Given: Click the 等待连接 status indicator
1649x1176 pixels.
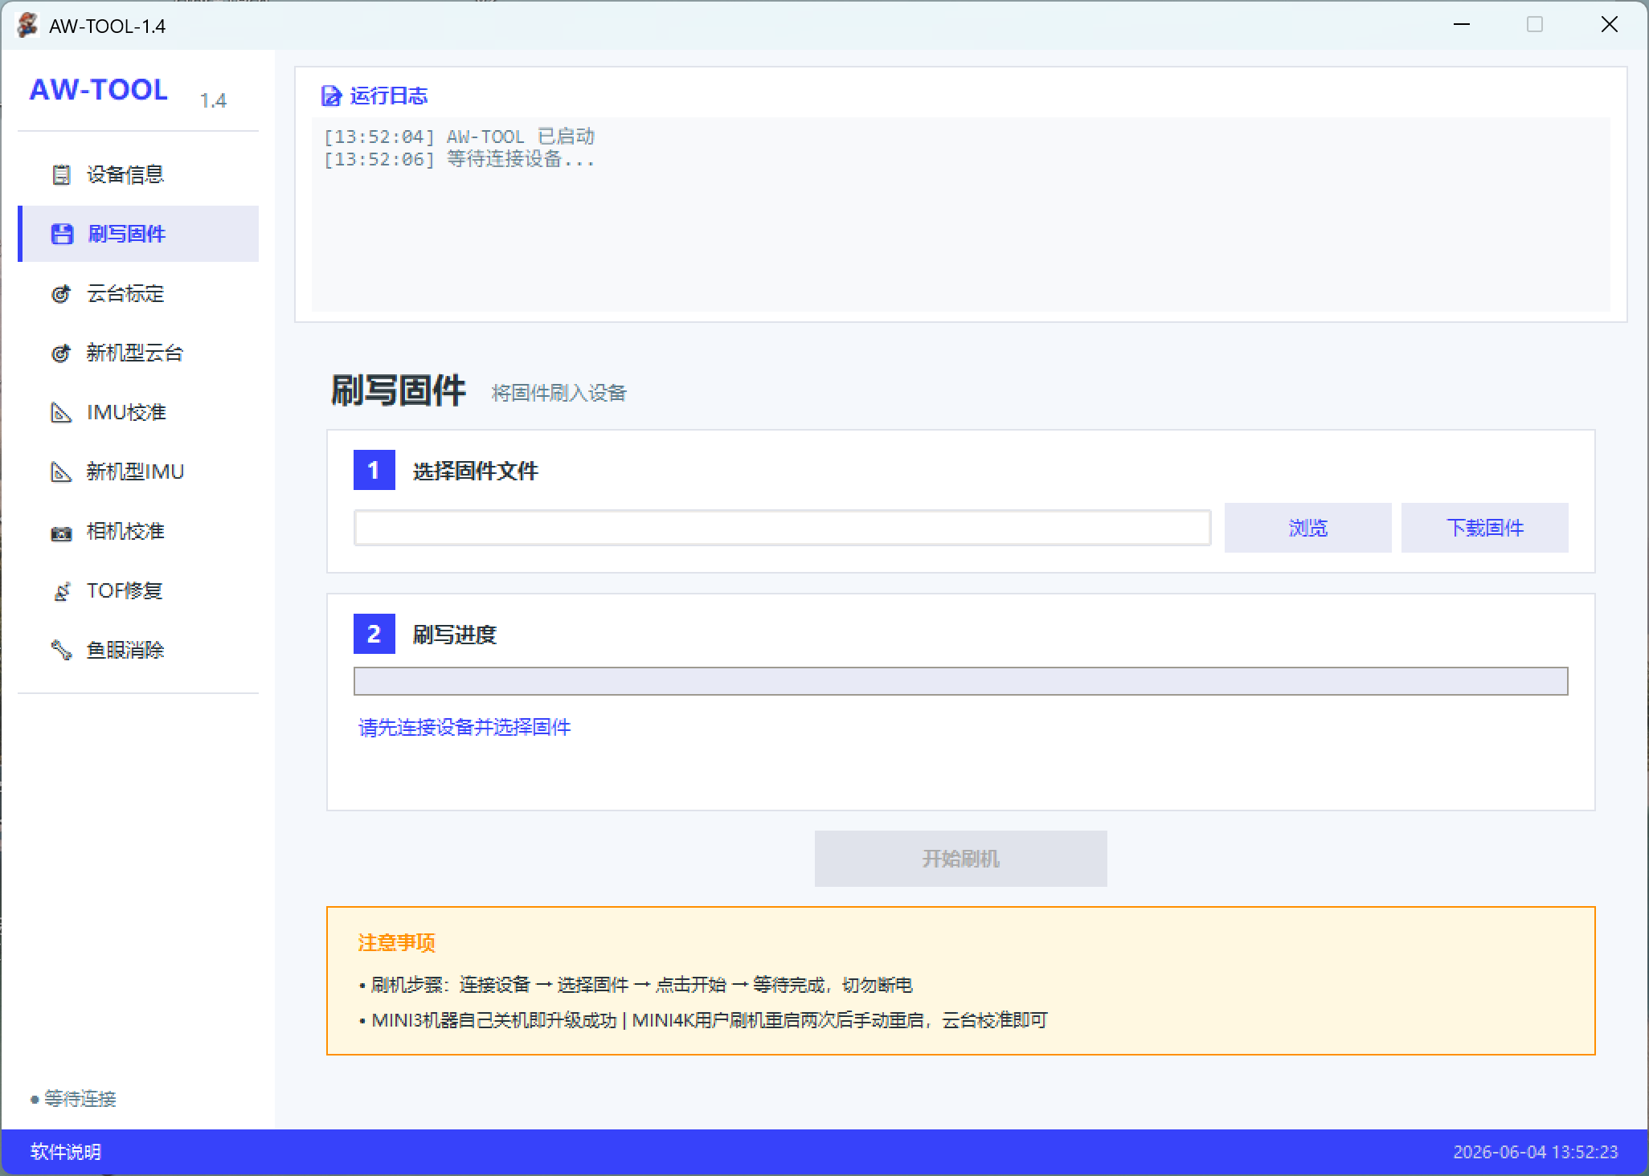Looking at the screenshot, I should pos(73,1099).
